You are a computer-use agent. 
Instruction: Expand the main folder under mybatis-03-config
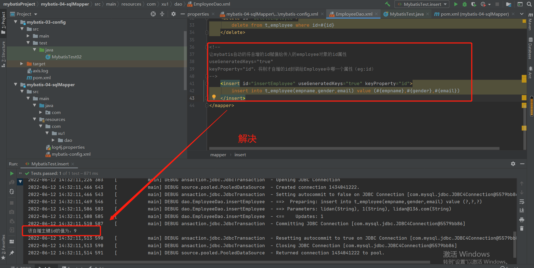28,36
